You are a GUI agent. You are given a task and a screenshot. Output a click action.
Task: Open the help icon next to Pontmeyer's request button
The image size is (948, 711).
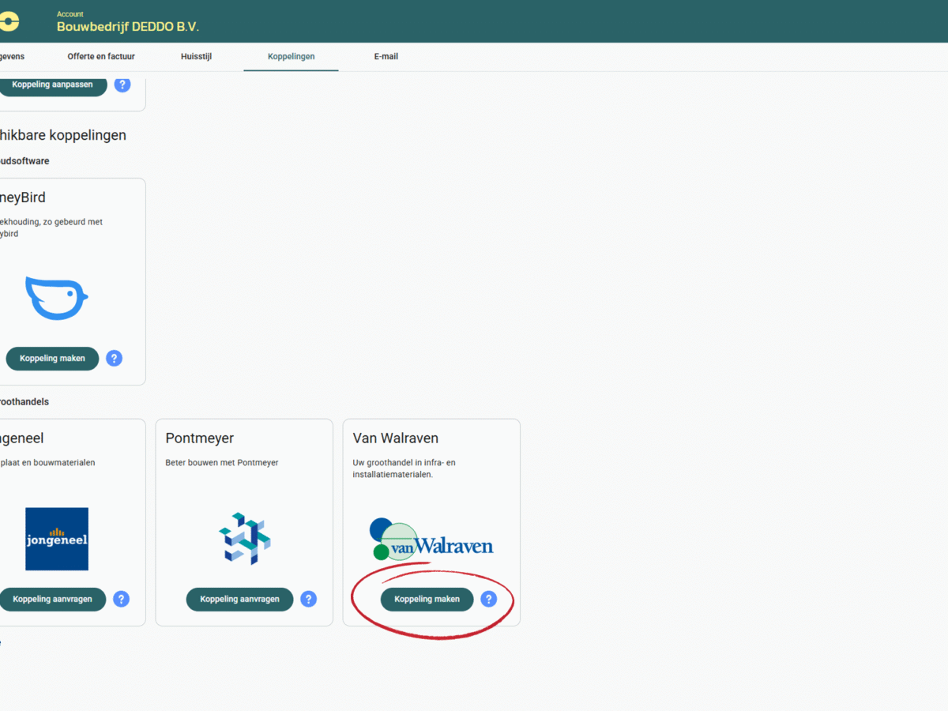pyautogui.click(x=308, y=599)
